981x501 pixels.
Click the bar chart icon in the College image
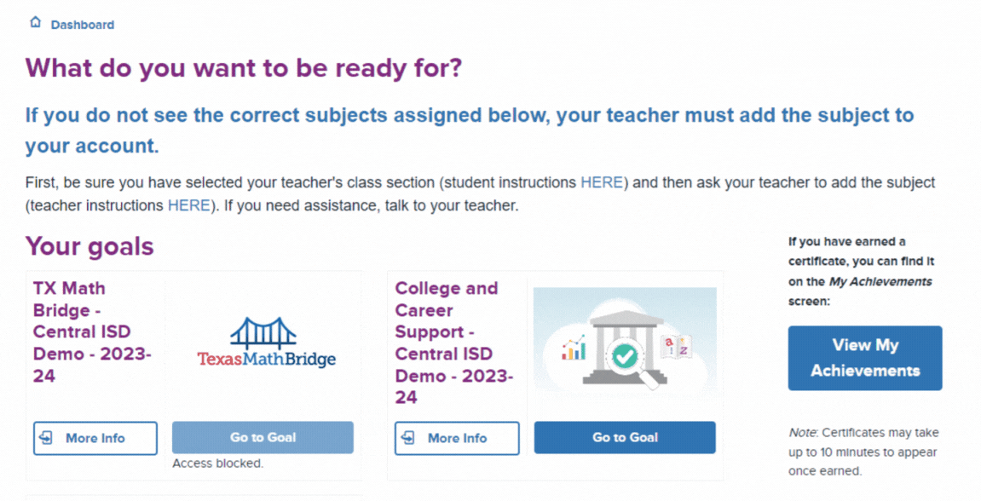[x=574, y=348]
